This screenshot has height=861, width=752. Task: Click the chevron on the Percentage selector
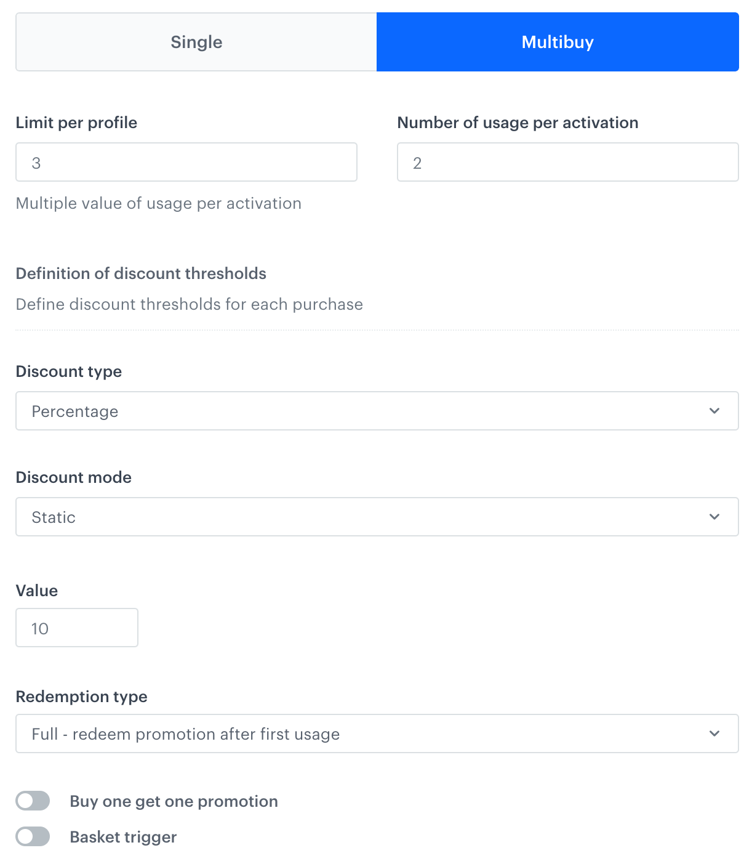(714, 411)
